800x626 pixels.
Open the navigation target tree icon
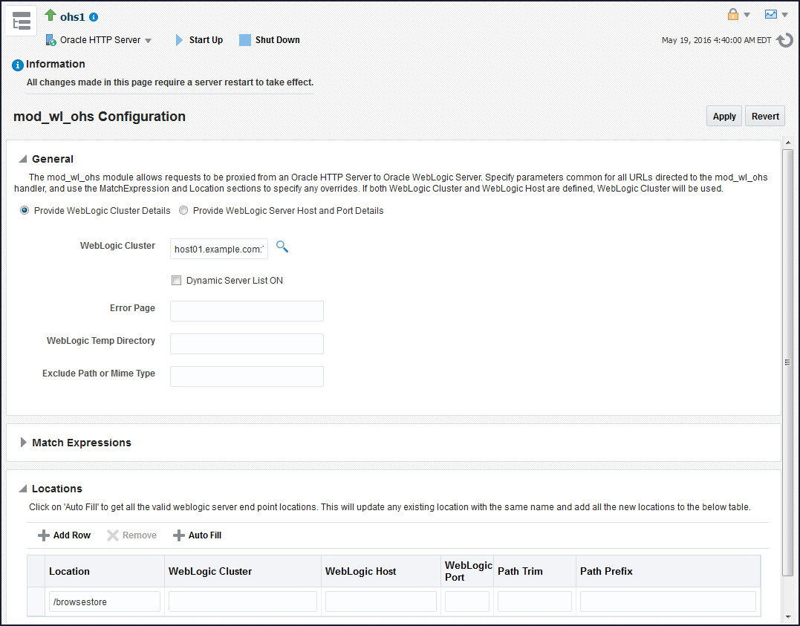[20, 20]
